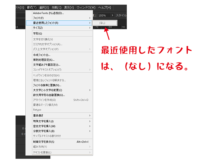Open the 字形(G) panel entry
Image resolution: width=206 pixels, height=167 pixels.
38,34
